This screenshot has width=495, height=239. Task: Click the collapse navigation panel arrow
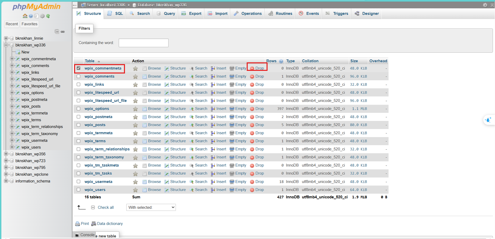point(75,5)
